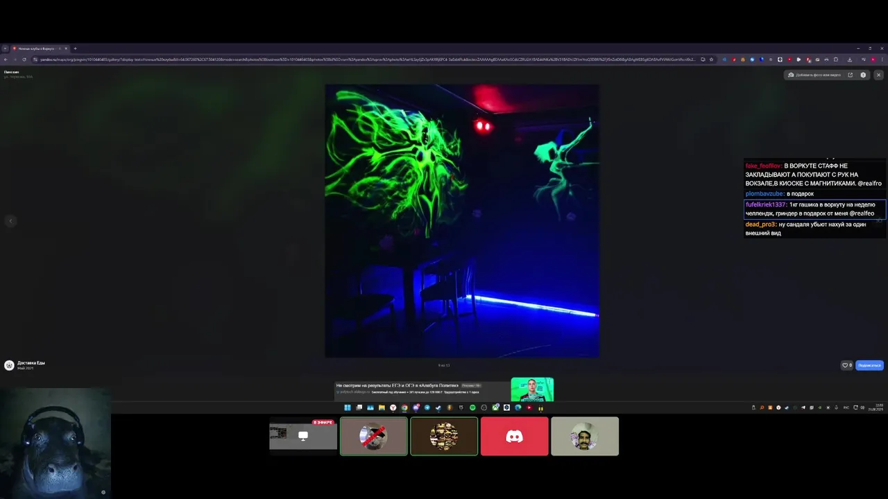The width and height of the screenshot is (888, 499).
Task: Bookmark this page with the star icon
Action: tap(711, 60)
